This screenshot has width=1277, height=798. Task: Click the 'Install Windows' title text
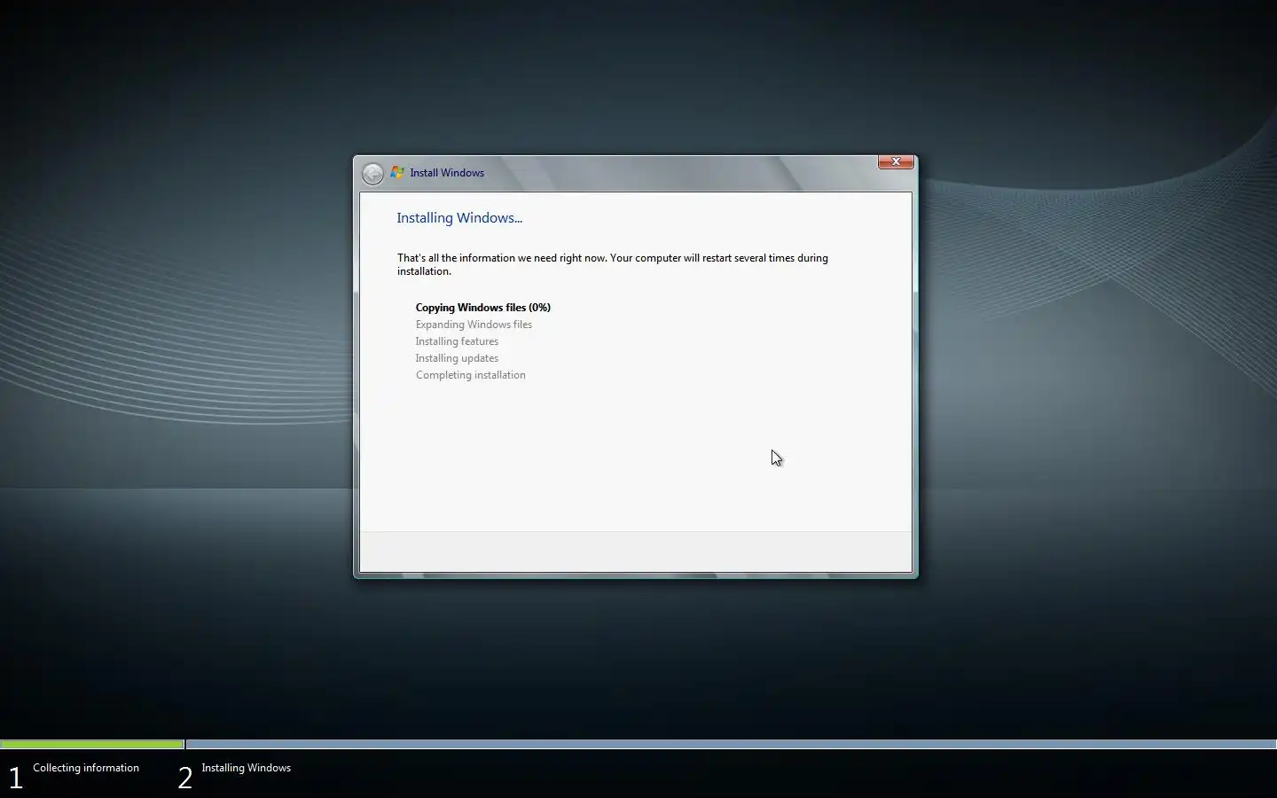[447, 173]
